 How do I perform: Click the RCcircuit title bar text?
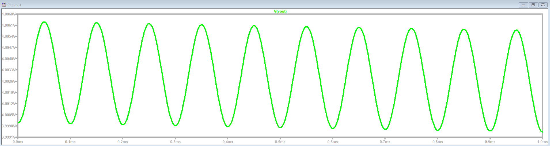point(14,5)
